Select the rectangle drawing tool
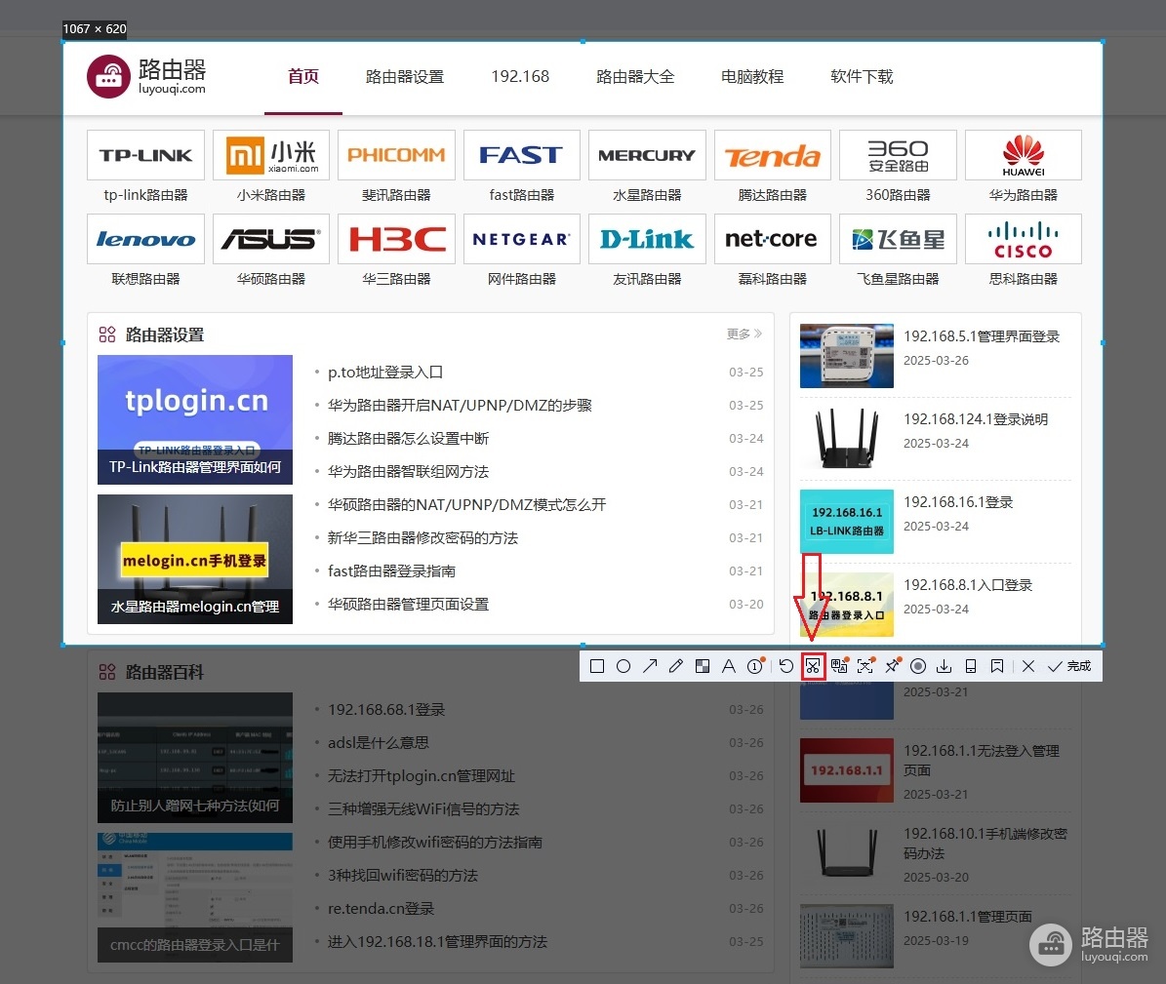The image size is (1166, 984). coord(596,666)
